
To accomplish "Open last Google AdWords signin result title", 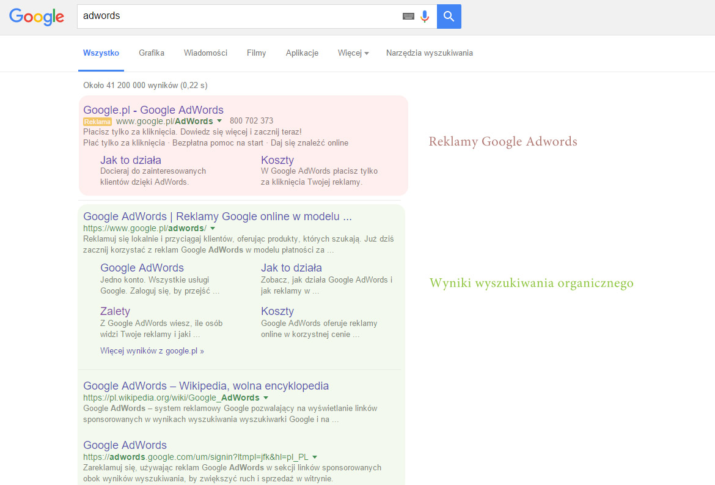I will click(x=125, y=445).
